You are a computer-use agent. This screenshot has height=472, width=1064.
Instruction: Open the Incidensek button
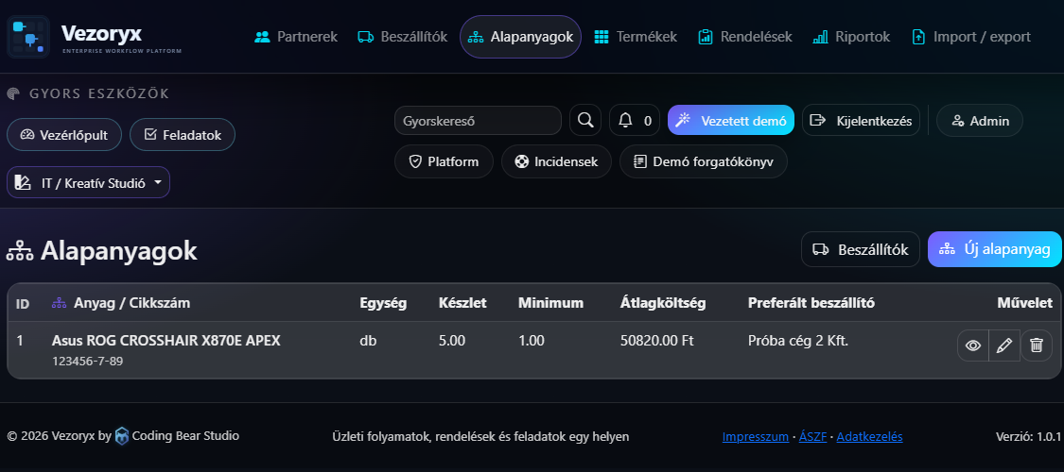click(x=556, y=161)
